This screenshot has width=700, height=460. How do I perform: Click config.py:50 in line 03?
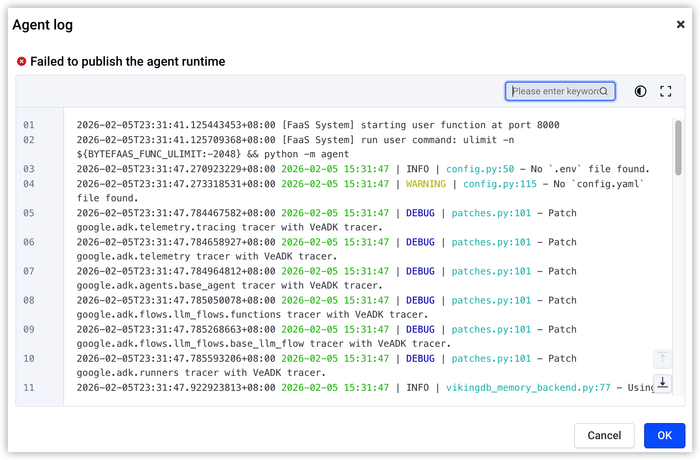tap(480, 169)
